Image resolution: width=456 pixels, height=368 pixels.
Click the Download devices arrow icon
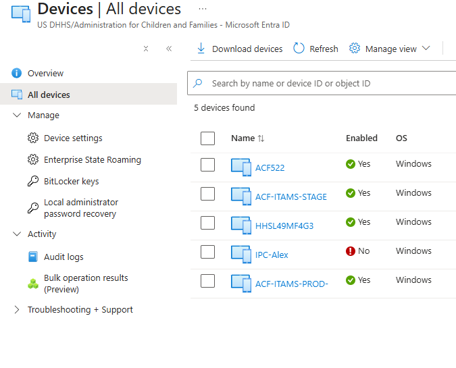coord(201,49)
